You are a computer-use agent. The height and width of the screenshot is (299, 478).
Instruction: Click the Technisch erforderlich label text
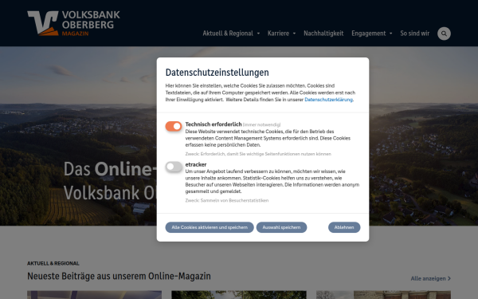point(214,124)
